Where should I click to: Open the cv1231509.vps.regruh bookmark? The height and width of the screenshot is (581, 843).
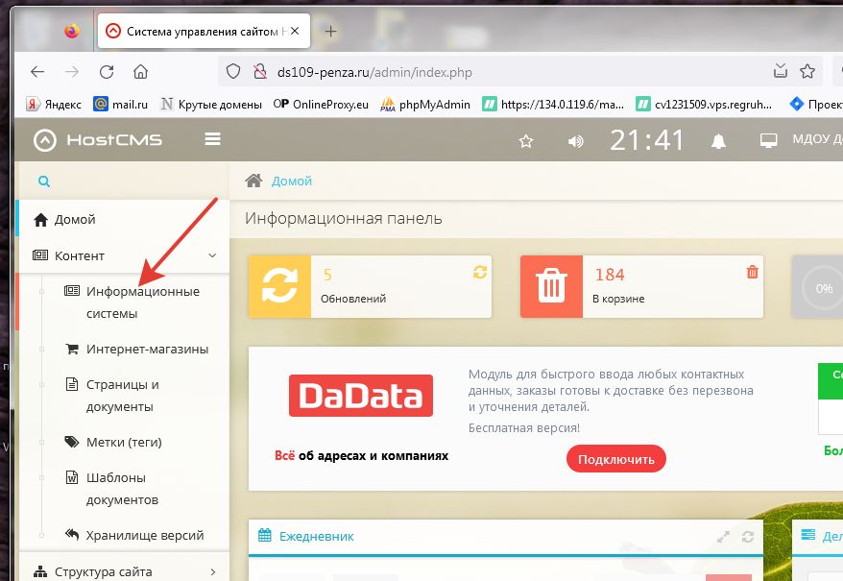(704, 104)
